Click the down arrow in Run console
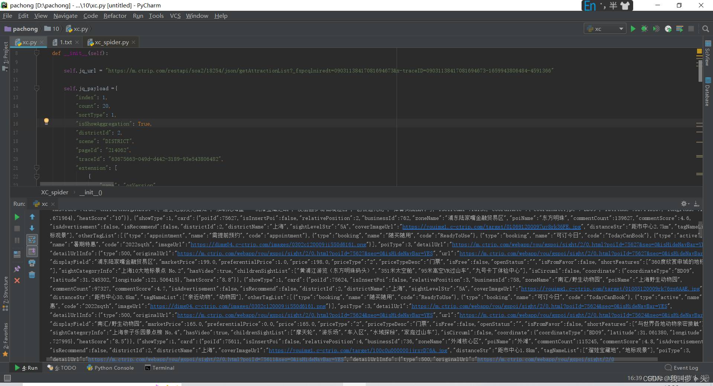Image resolution: width=713 pixels, height=386 pixels. tap(32, 228)
